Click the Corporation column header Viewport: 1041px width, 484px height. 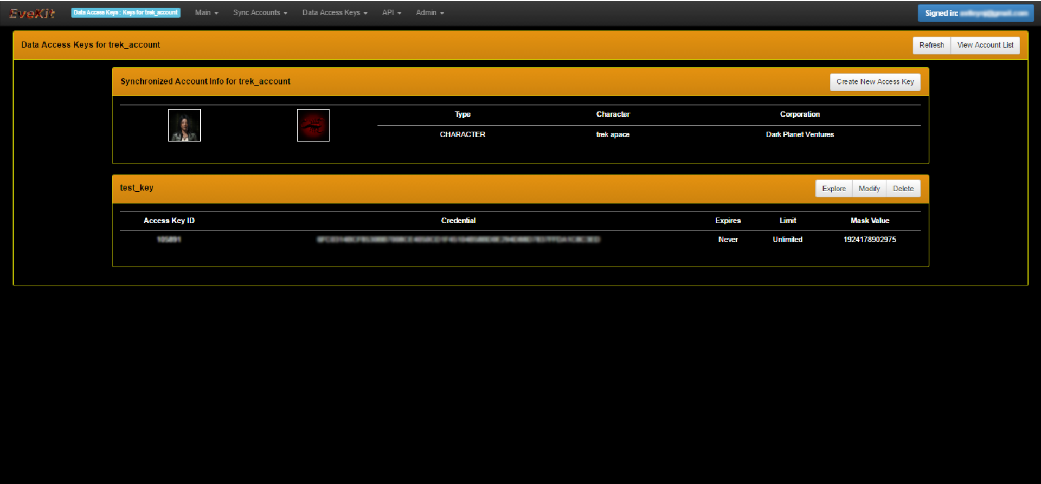coord(800,114)
